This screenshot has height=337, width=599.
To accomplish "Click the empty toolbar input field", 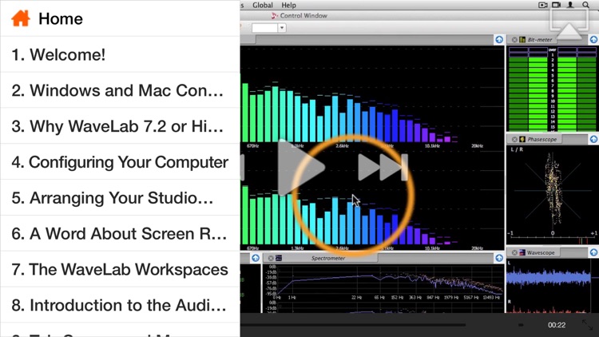I will click(264, 28).
